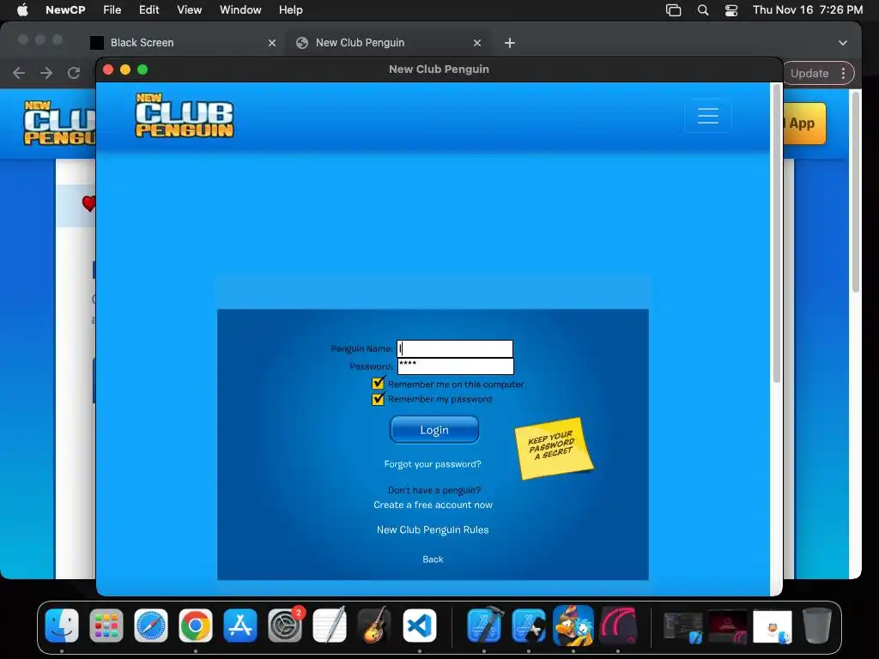Click the Password input field
This screenshot has height=659, width=879.
[456, 366]
